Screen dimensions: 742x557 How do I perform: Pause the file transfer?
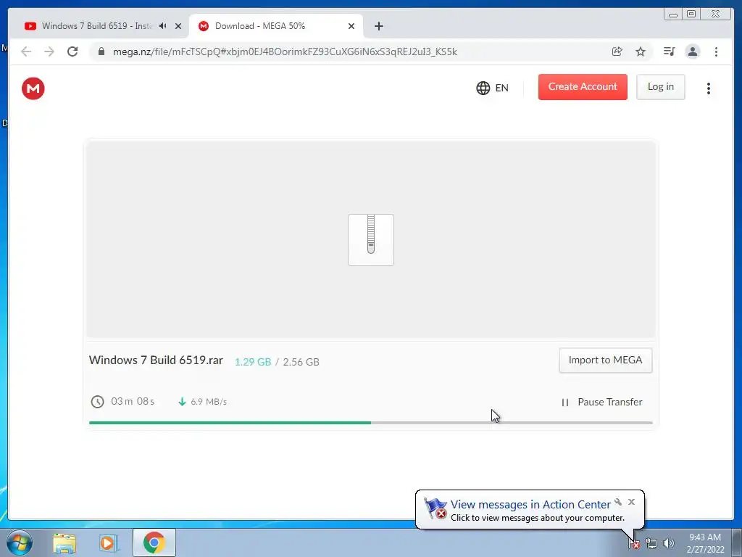601,402
